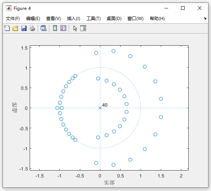Expand the 桌面(D) menu
Screen dimensions: 211x191
[x=114, y=19]
